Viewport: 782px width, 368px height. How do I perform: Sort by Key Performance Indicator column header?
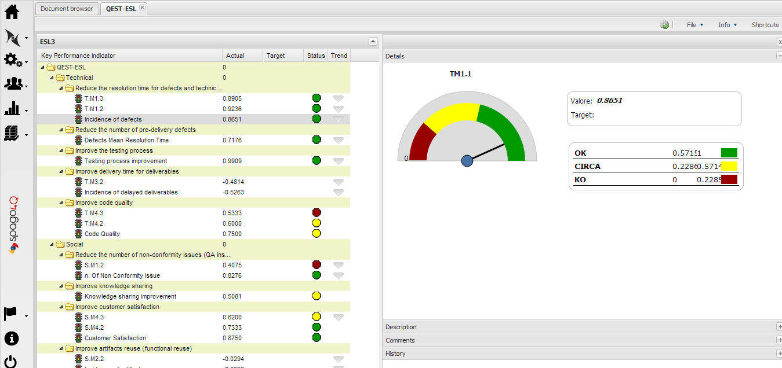[130, 56]
